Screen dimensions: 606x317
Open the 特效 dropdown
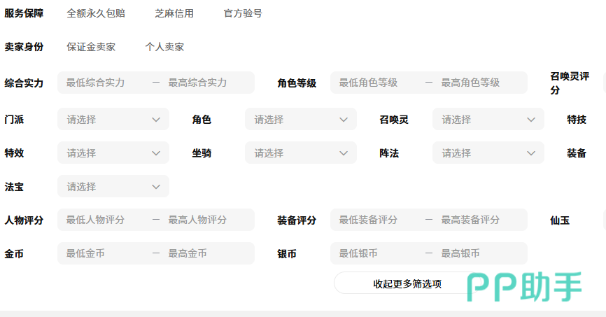pos(113,153)
